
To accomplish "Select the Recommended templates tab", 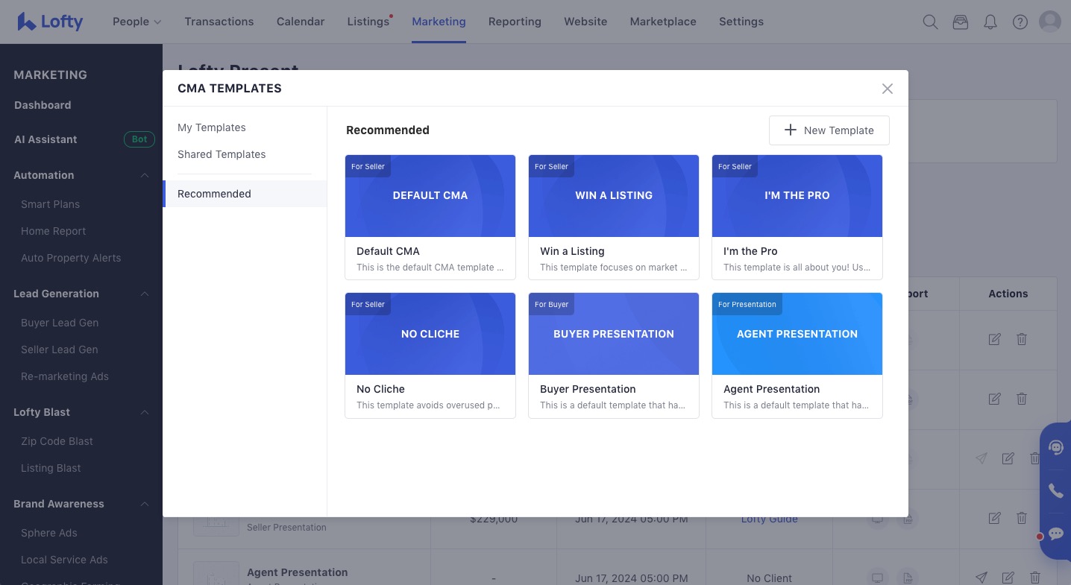I will pos(245,194).
